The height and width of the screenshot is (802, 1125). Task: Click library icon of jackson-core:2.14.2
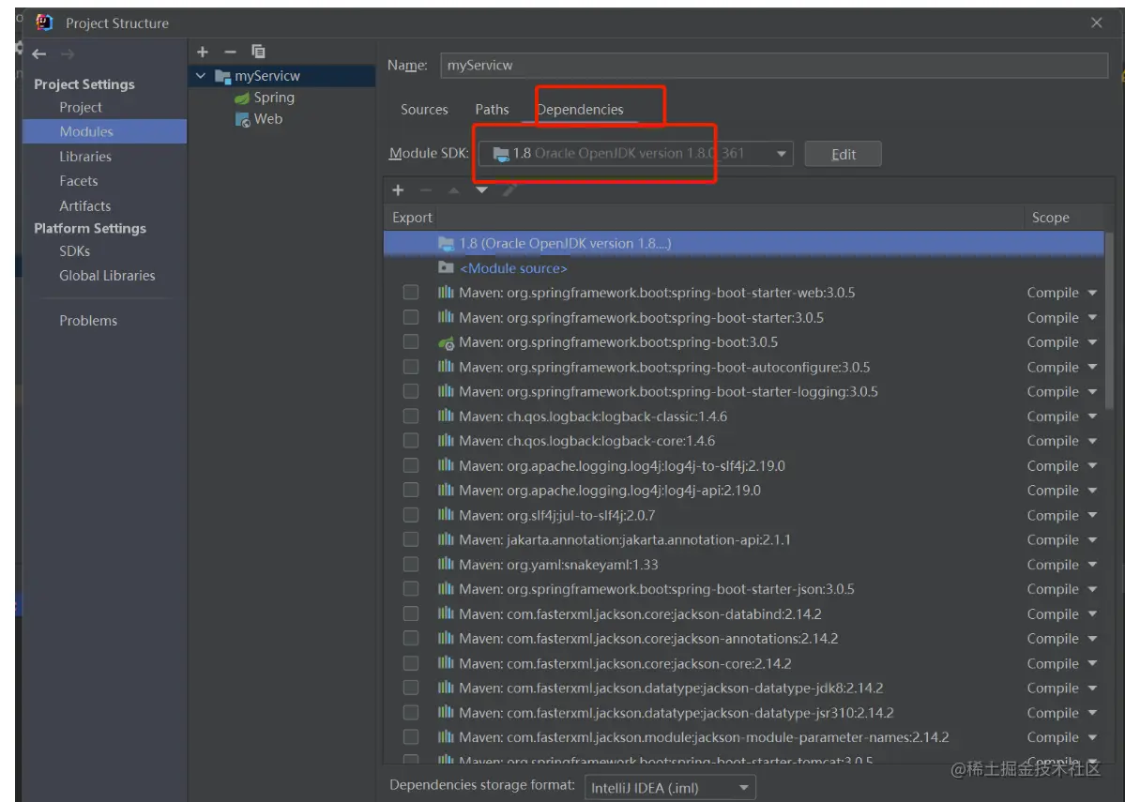pos(447,663)
